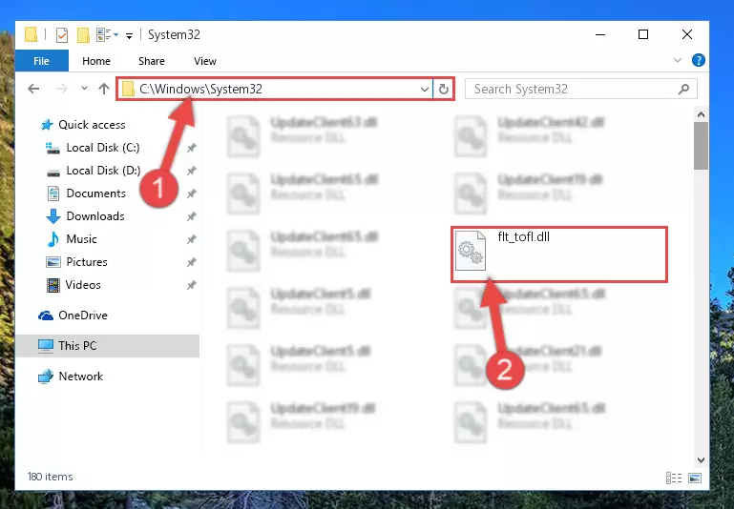Open Videos in the navigation pane
This screenshot has width=734, height=509.
pos(83,285)
